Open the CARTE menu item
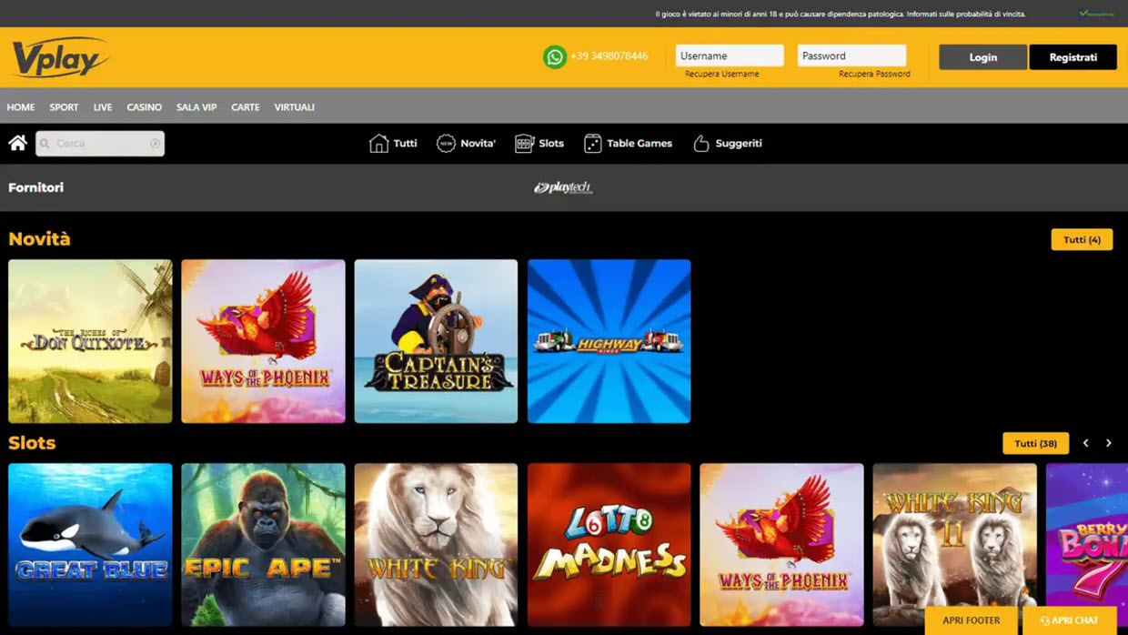 tap(246, 107)
